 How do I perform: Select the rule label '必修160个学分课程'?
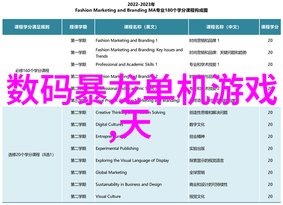[x=32, y=71]
